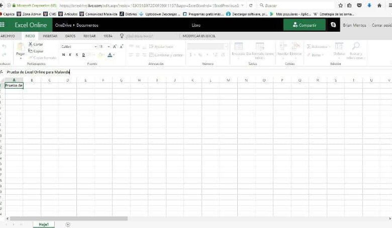Click Ajustar texto wrap button
The height and width of the screenshot is (228, 392).
tap(161, 46)
